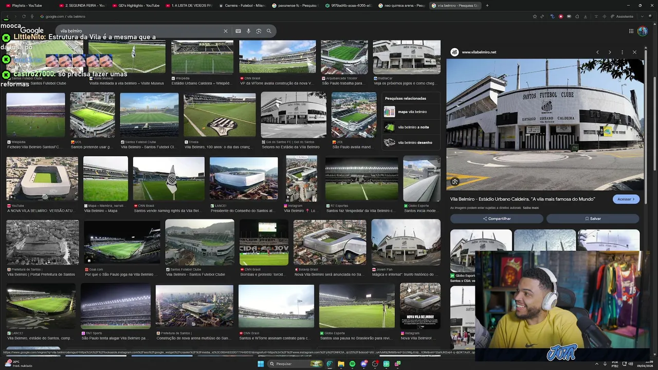Open taskbar weather widget showing 20°C
This screenshot has height=370, width=658.
[x=18, y=364]
